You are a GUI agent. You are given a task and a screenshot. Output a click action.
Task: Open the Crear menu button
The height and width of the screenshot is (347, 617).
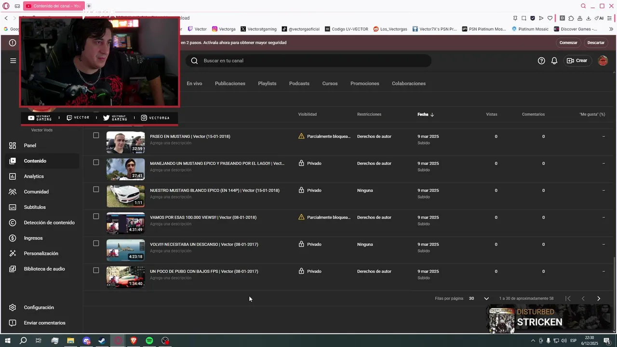click(x=577, y=61)
